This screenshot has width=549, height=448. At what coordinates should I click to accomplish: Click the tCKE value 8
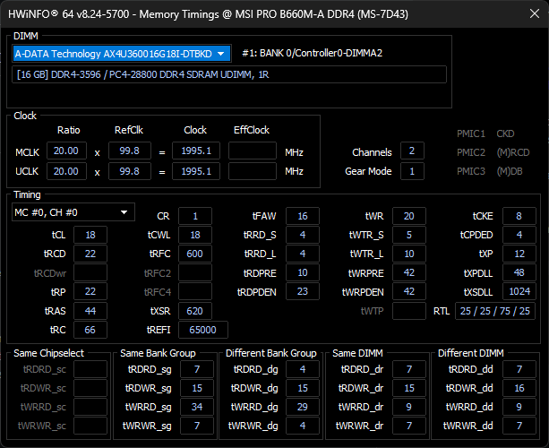pyautogui.click(x=519, y=216)
